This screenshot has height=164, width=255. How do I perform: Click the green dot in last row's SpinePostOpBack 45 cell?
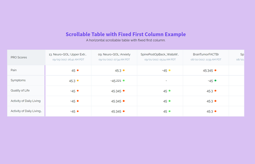[170, 111]
